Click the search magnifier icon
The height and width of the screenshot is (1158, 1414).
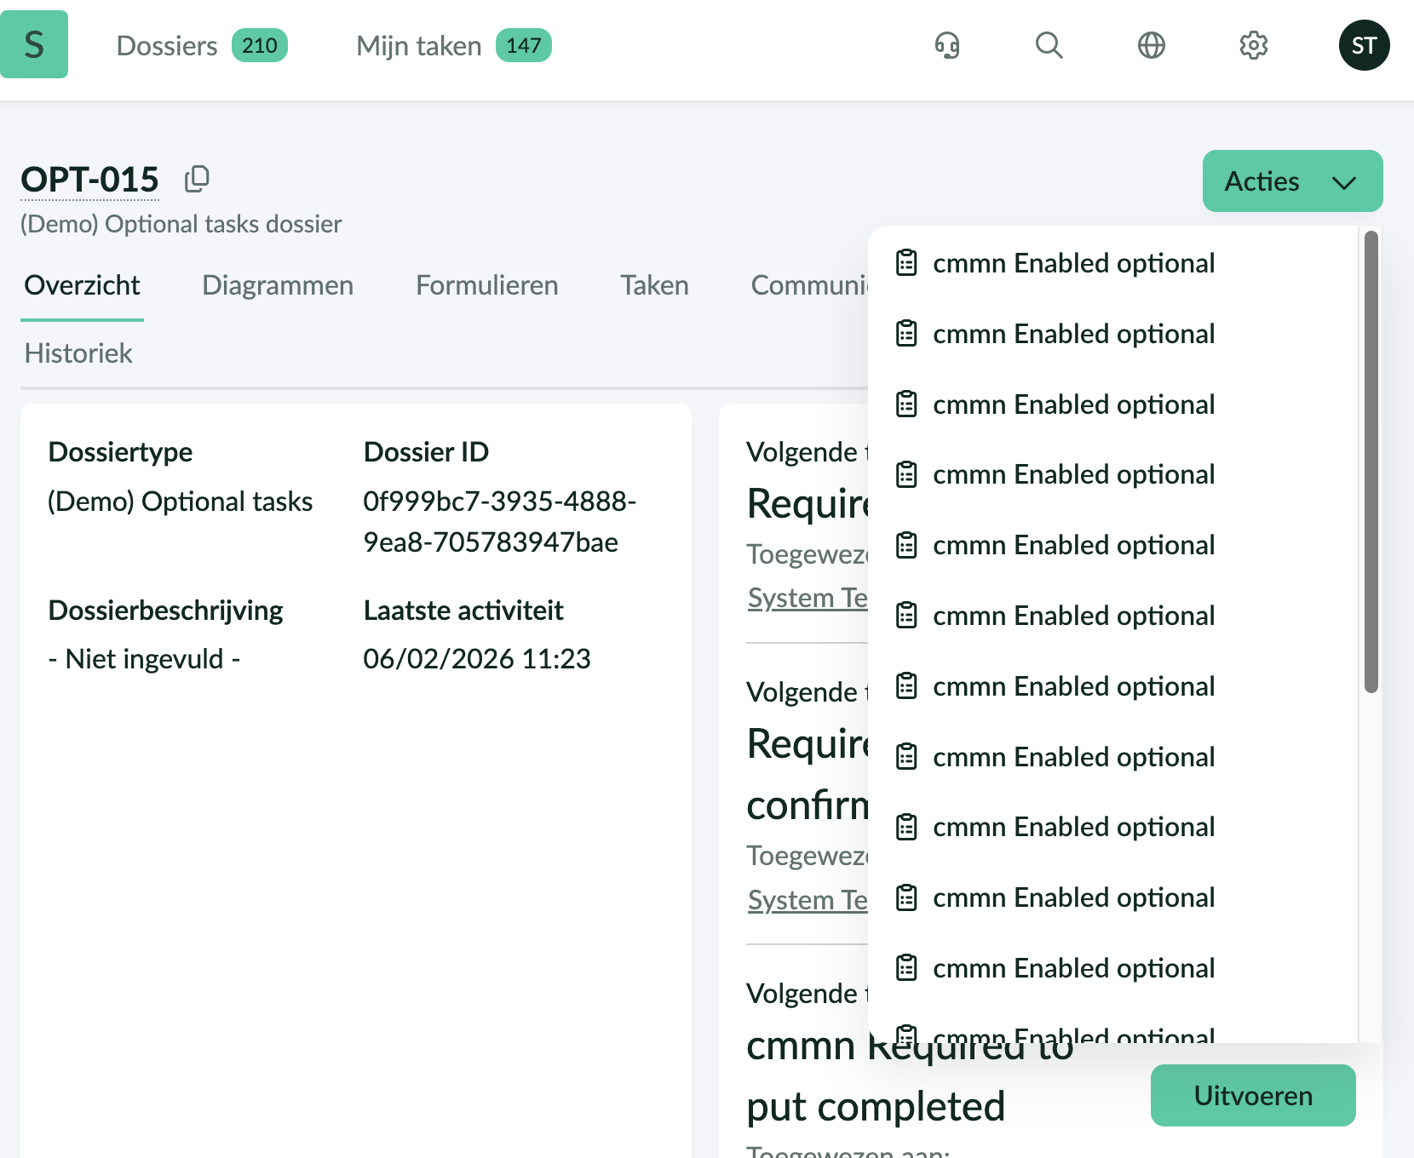1049,45
